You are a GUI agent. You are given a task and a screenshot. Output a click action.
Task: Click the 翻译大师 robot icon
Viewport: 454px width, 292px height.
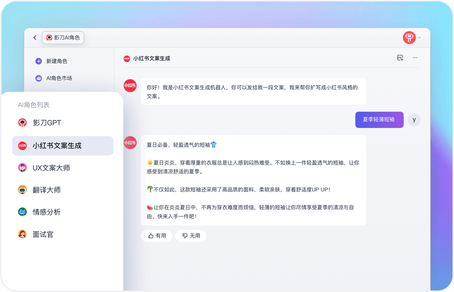pyautogui.click(x=23, y=190)
